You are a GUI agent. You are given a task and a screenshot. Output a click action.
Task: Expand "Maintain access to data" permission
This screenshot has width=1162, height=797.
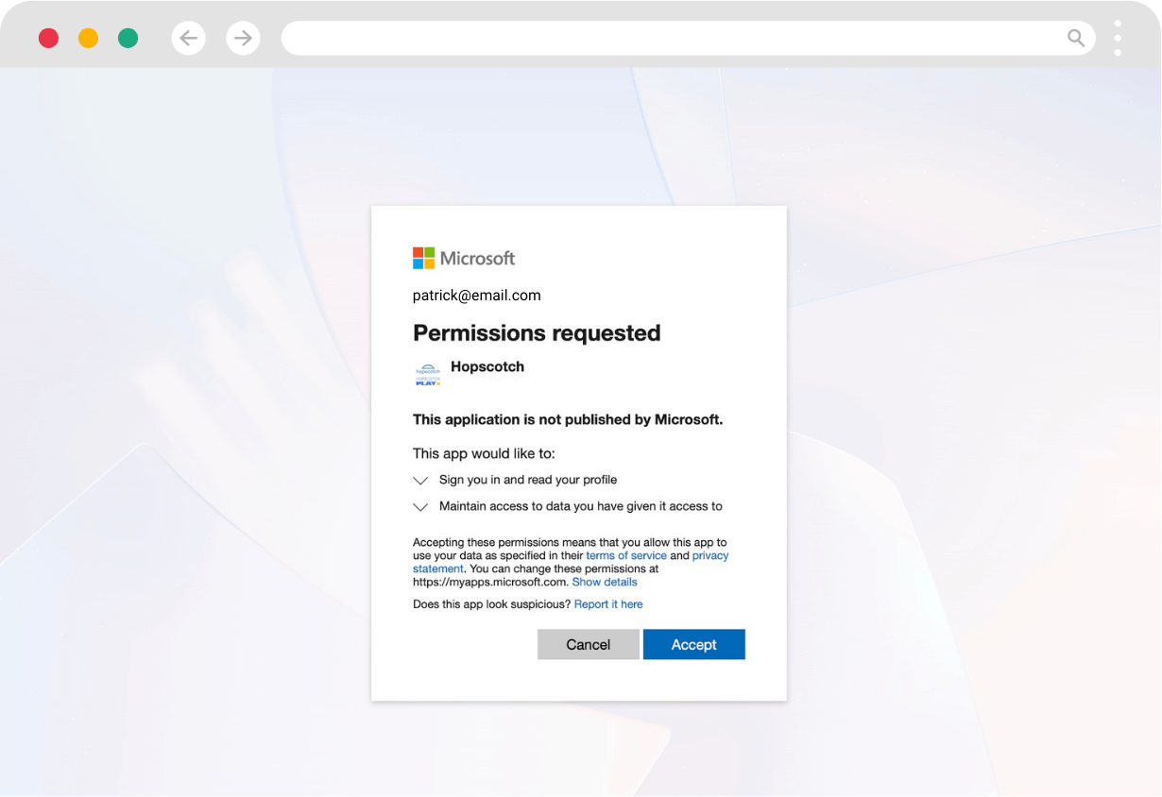420,507
